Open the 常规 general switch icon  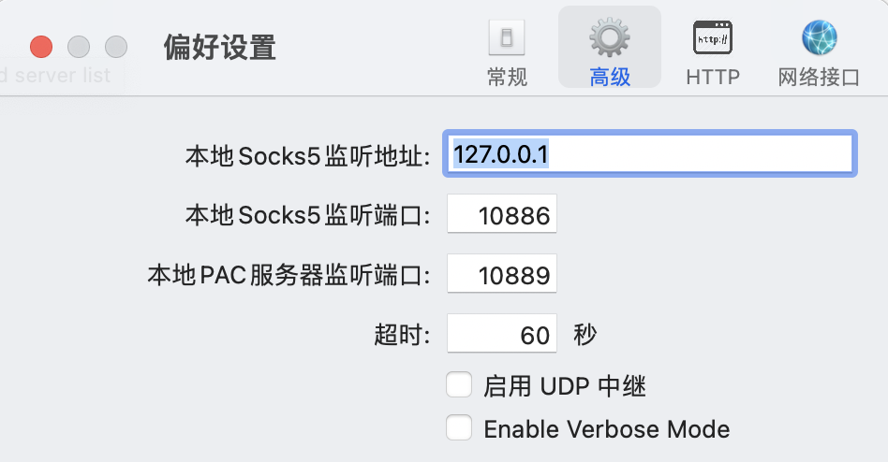(x=507, y=38)
